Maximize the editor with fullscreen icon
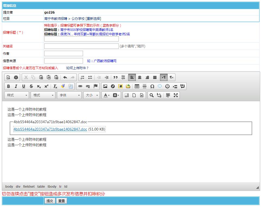 pos(176,95)
